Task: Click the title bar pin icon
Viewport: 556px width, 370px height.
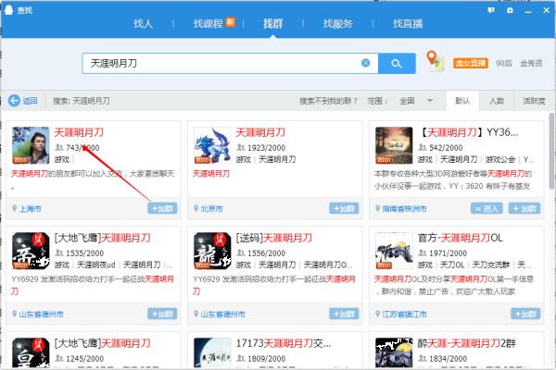Action: [510, 10]
